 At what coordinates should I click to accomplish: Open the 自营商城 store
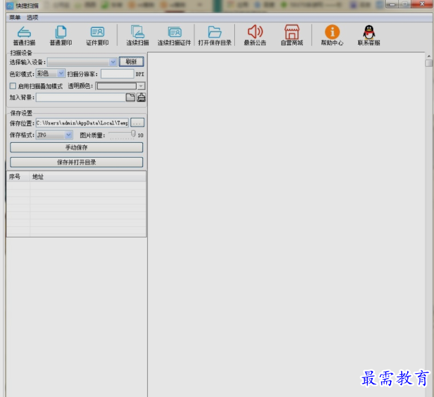[x=292, y=35]
